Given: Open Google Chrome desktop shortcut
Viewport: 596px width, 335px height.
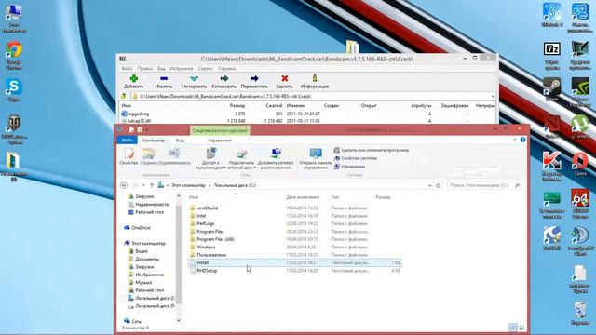Looking at the screenshot, I should 14,55.
